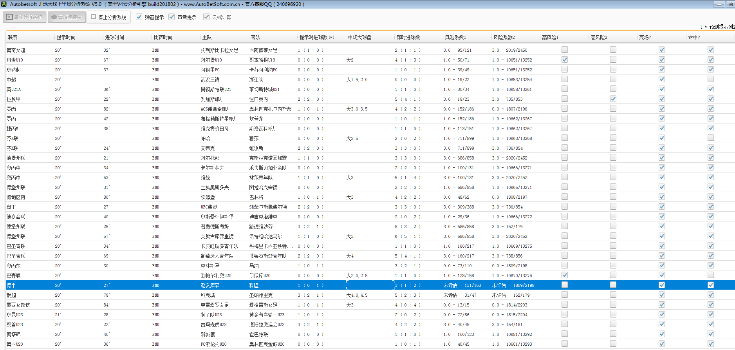Check the 命中? box in the 中超 row

(x=710, y=79)
